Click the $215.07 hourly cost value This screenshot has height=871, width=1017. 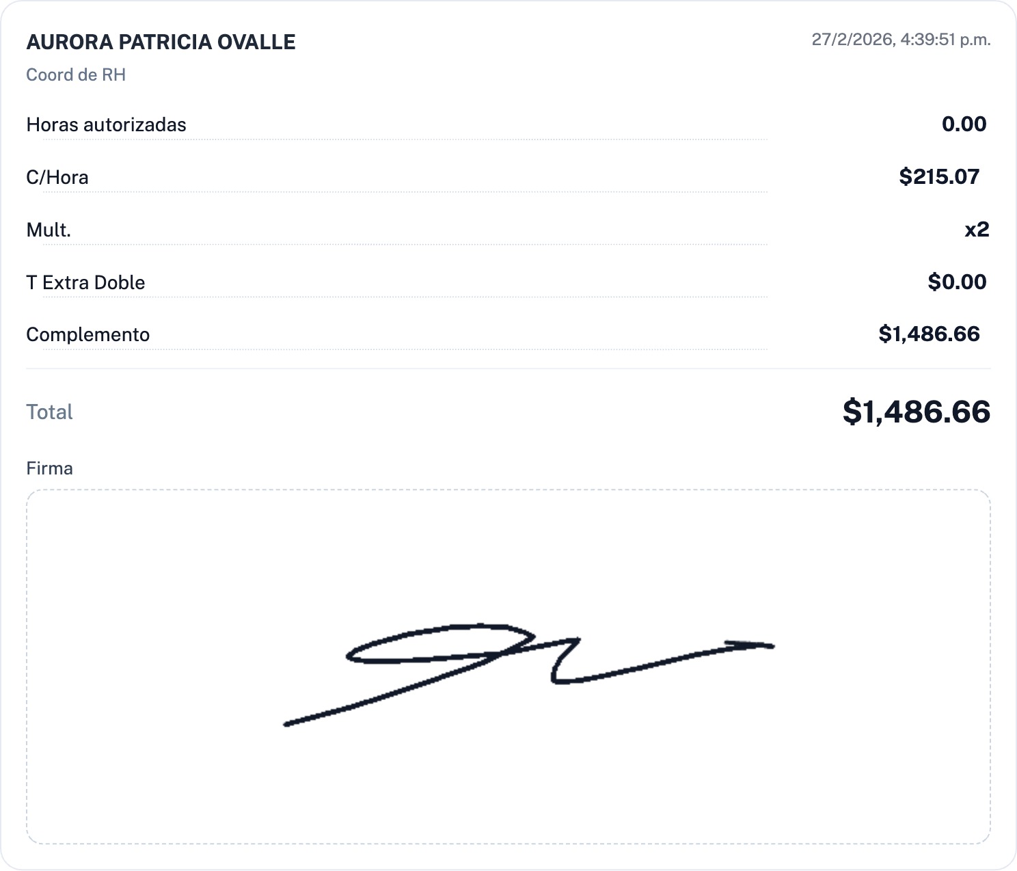(x=939, y=176)
